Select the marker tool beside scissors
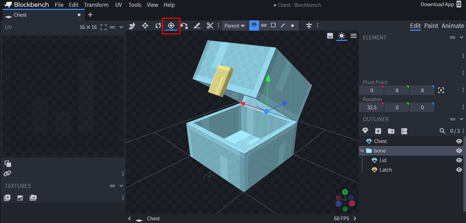Screen dimensions: 466x223 click(x=197, y=26)
